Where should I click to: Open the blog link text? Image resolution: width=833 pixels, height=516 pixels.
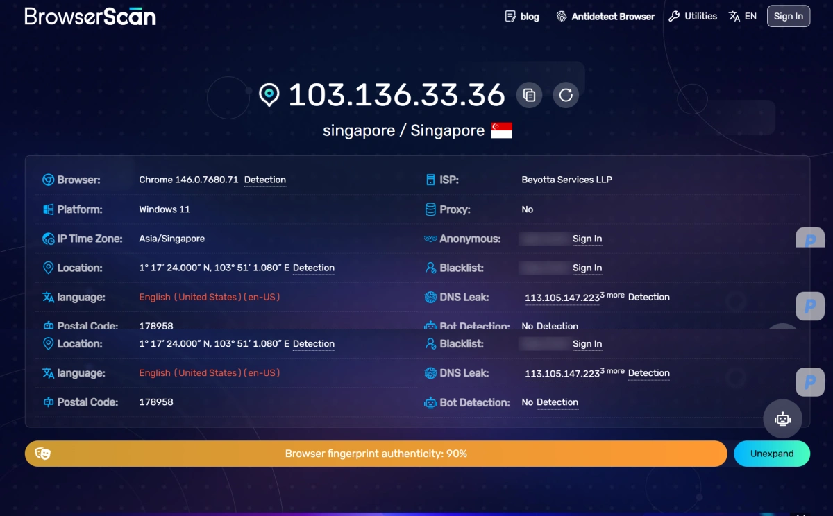pyautogui.click(x=530, y=17)
